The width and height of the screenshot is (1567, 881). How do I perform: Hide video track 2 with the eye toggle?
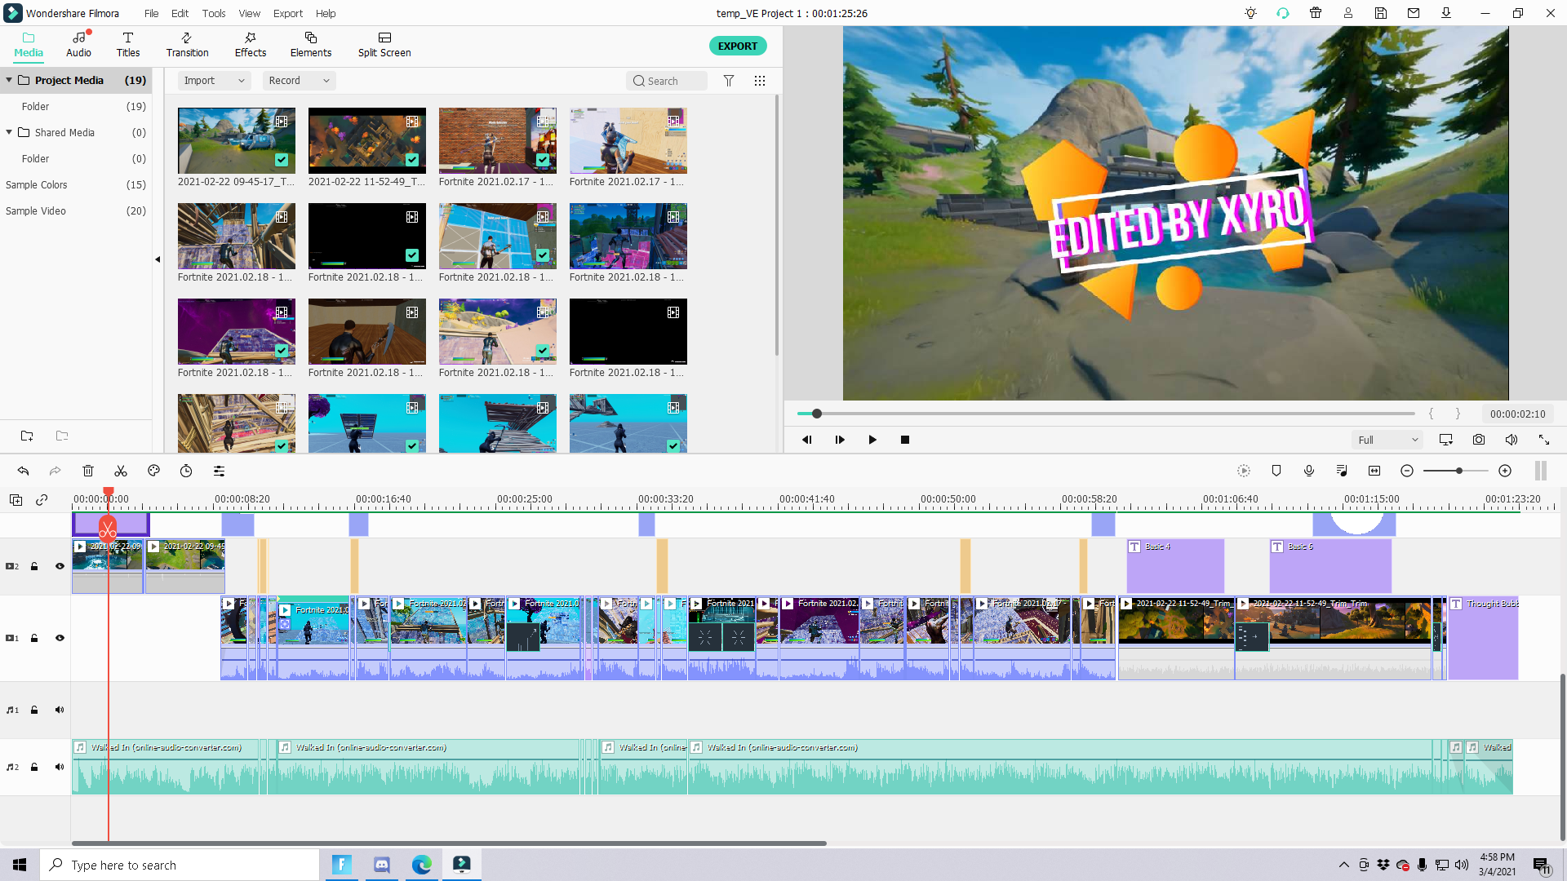tap(60, 566)
